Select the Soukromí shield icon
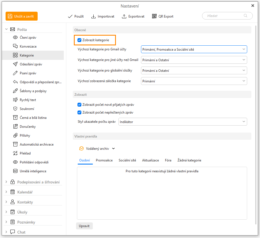260x238 pixels. click(x=15, y=109)
